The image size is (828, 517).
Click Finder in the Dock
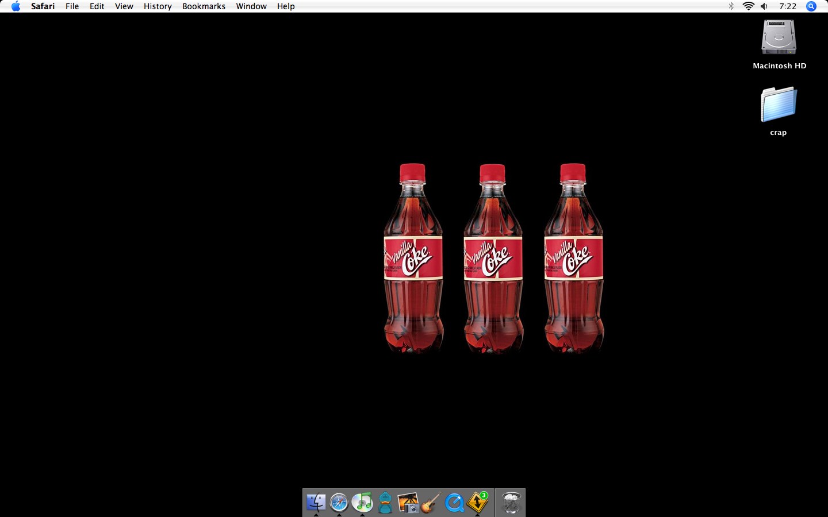[316, 503]
